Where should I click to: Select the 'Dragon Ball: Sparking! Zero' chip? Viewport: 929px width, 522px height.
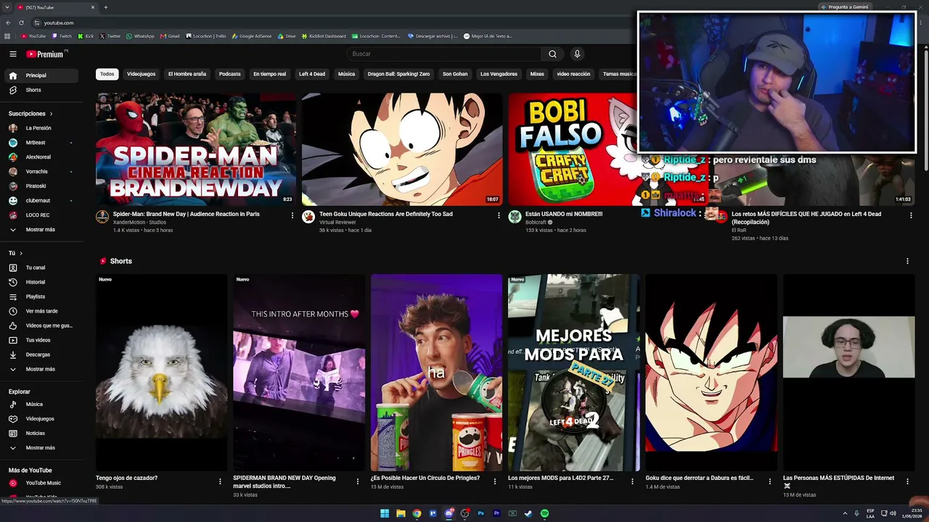coord(398,74)
